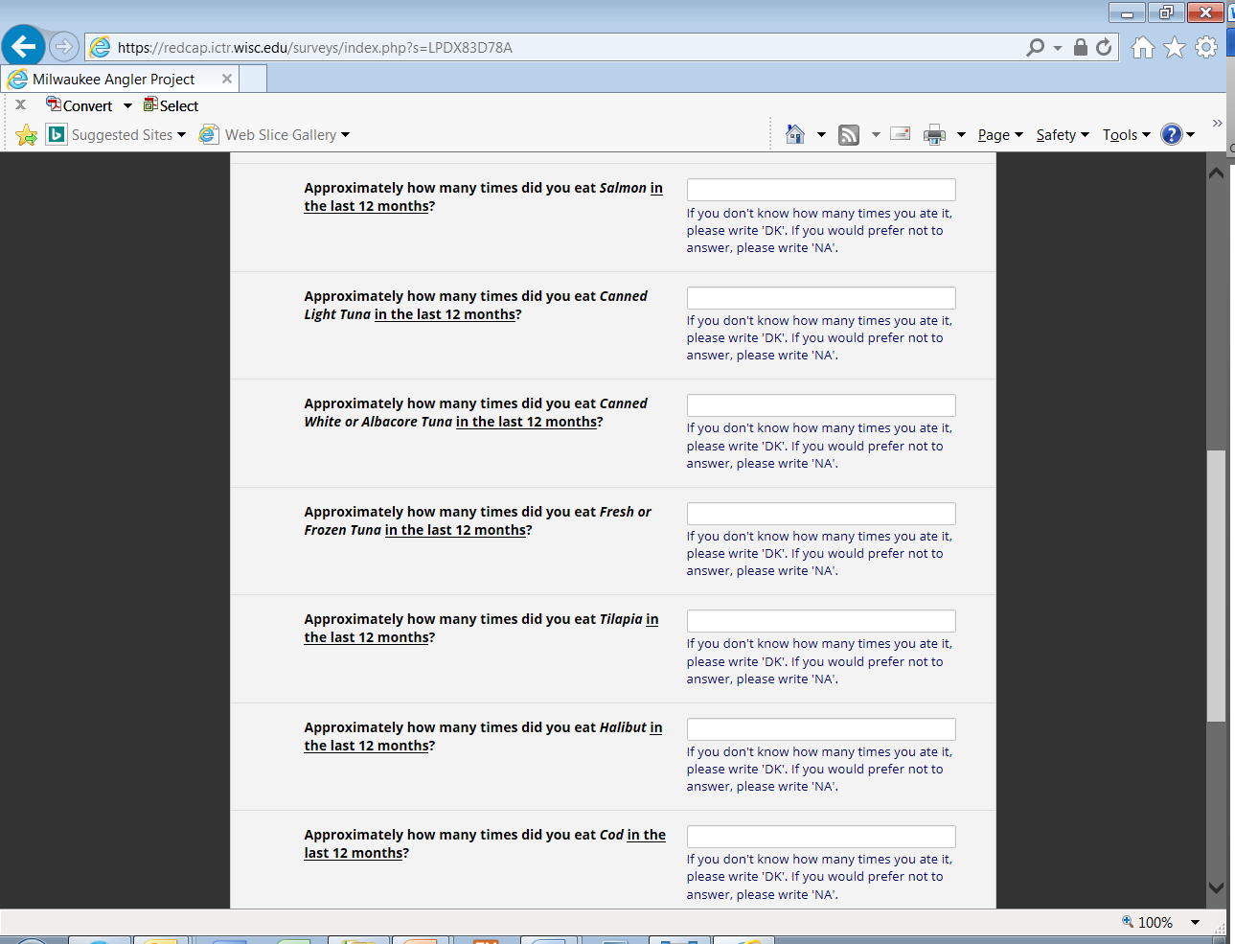Open the Home button dropdown arrow
Viewport: 1235px width, 944px height.
pos(821,135)
